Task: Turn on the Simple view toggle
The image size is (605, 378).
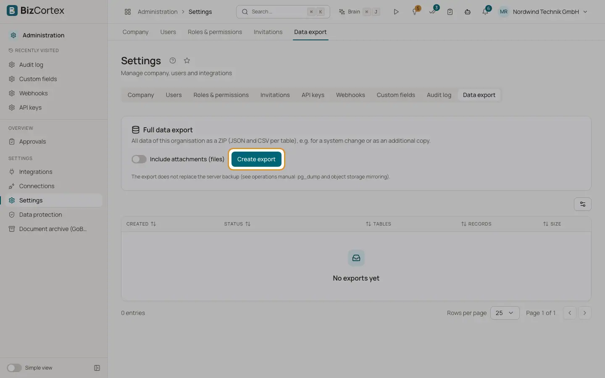Action: tap(14, 368)
